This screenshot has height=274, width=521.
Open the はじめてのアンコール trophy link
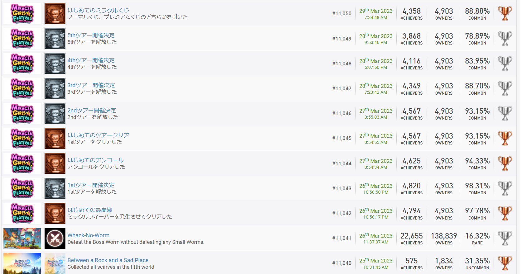pyautogui.click(x=96, y=160)
